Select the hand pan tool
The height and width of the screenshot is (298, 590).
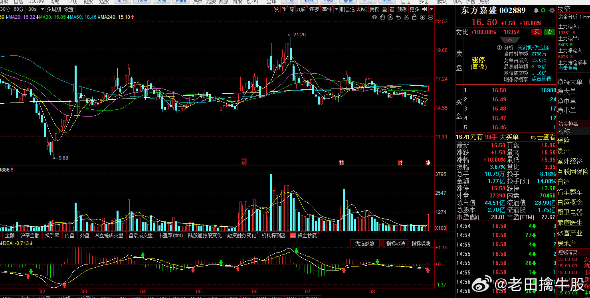[382, 17]
